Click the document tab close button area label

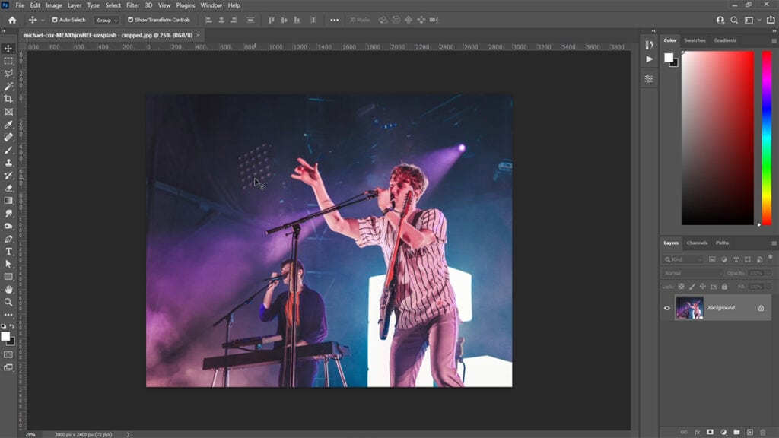196,34
